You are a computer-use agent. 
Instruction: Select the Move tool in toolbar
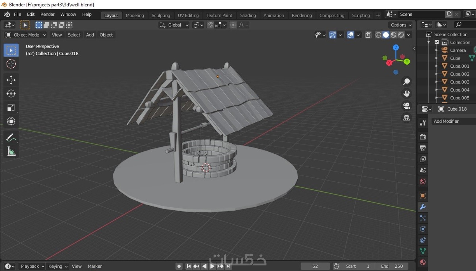click(x=11, y=80)
